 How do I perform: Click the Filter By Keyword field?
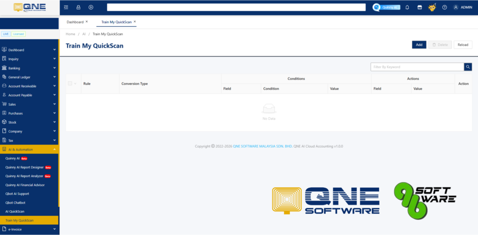click(417, 67)
